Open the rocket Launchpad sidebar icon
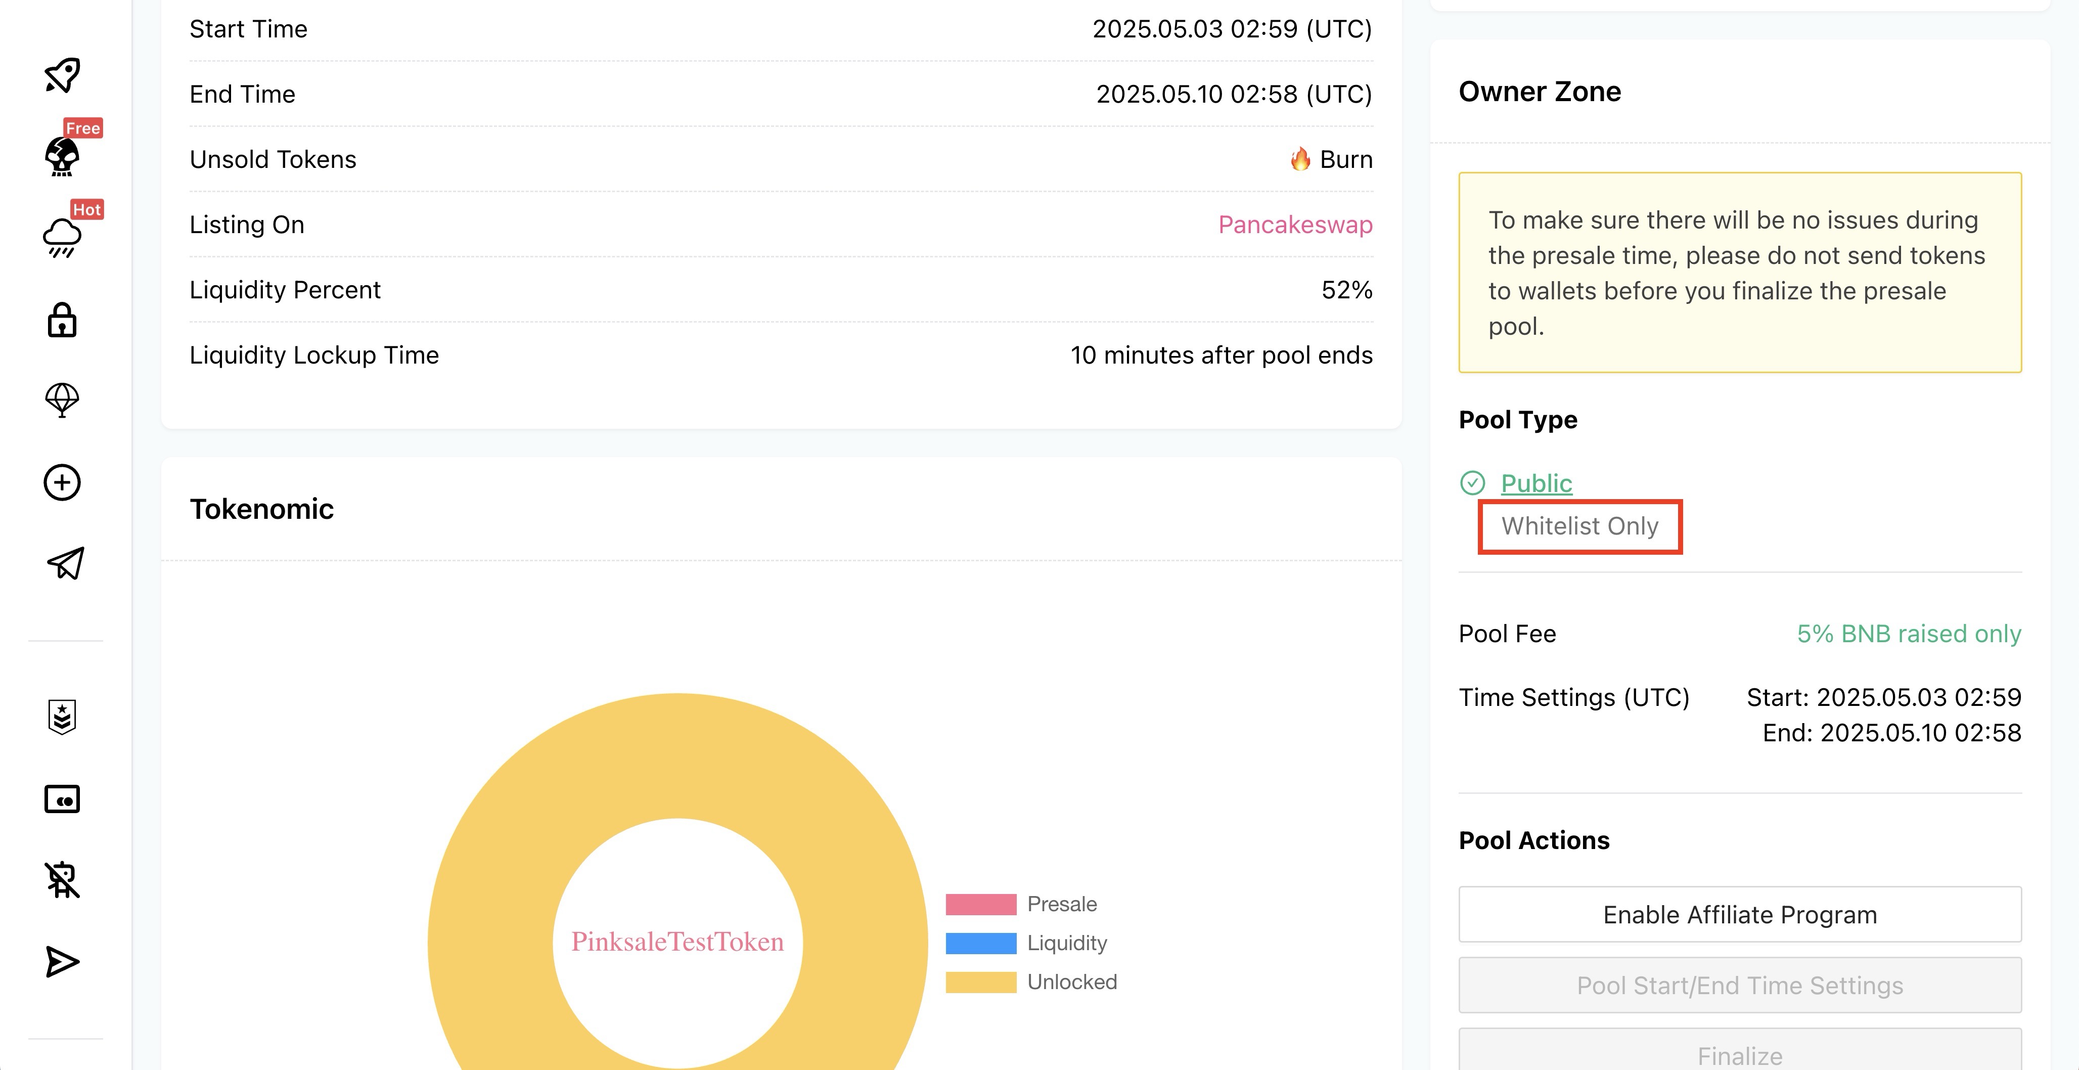2079x1070 pixels. (62, 75)
